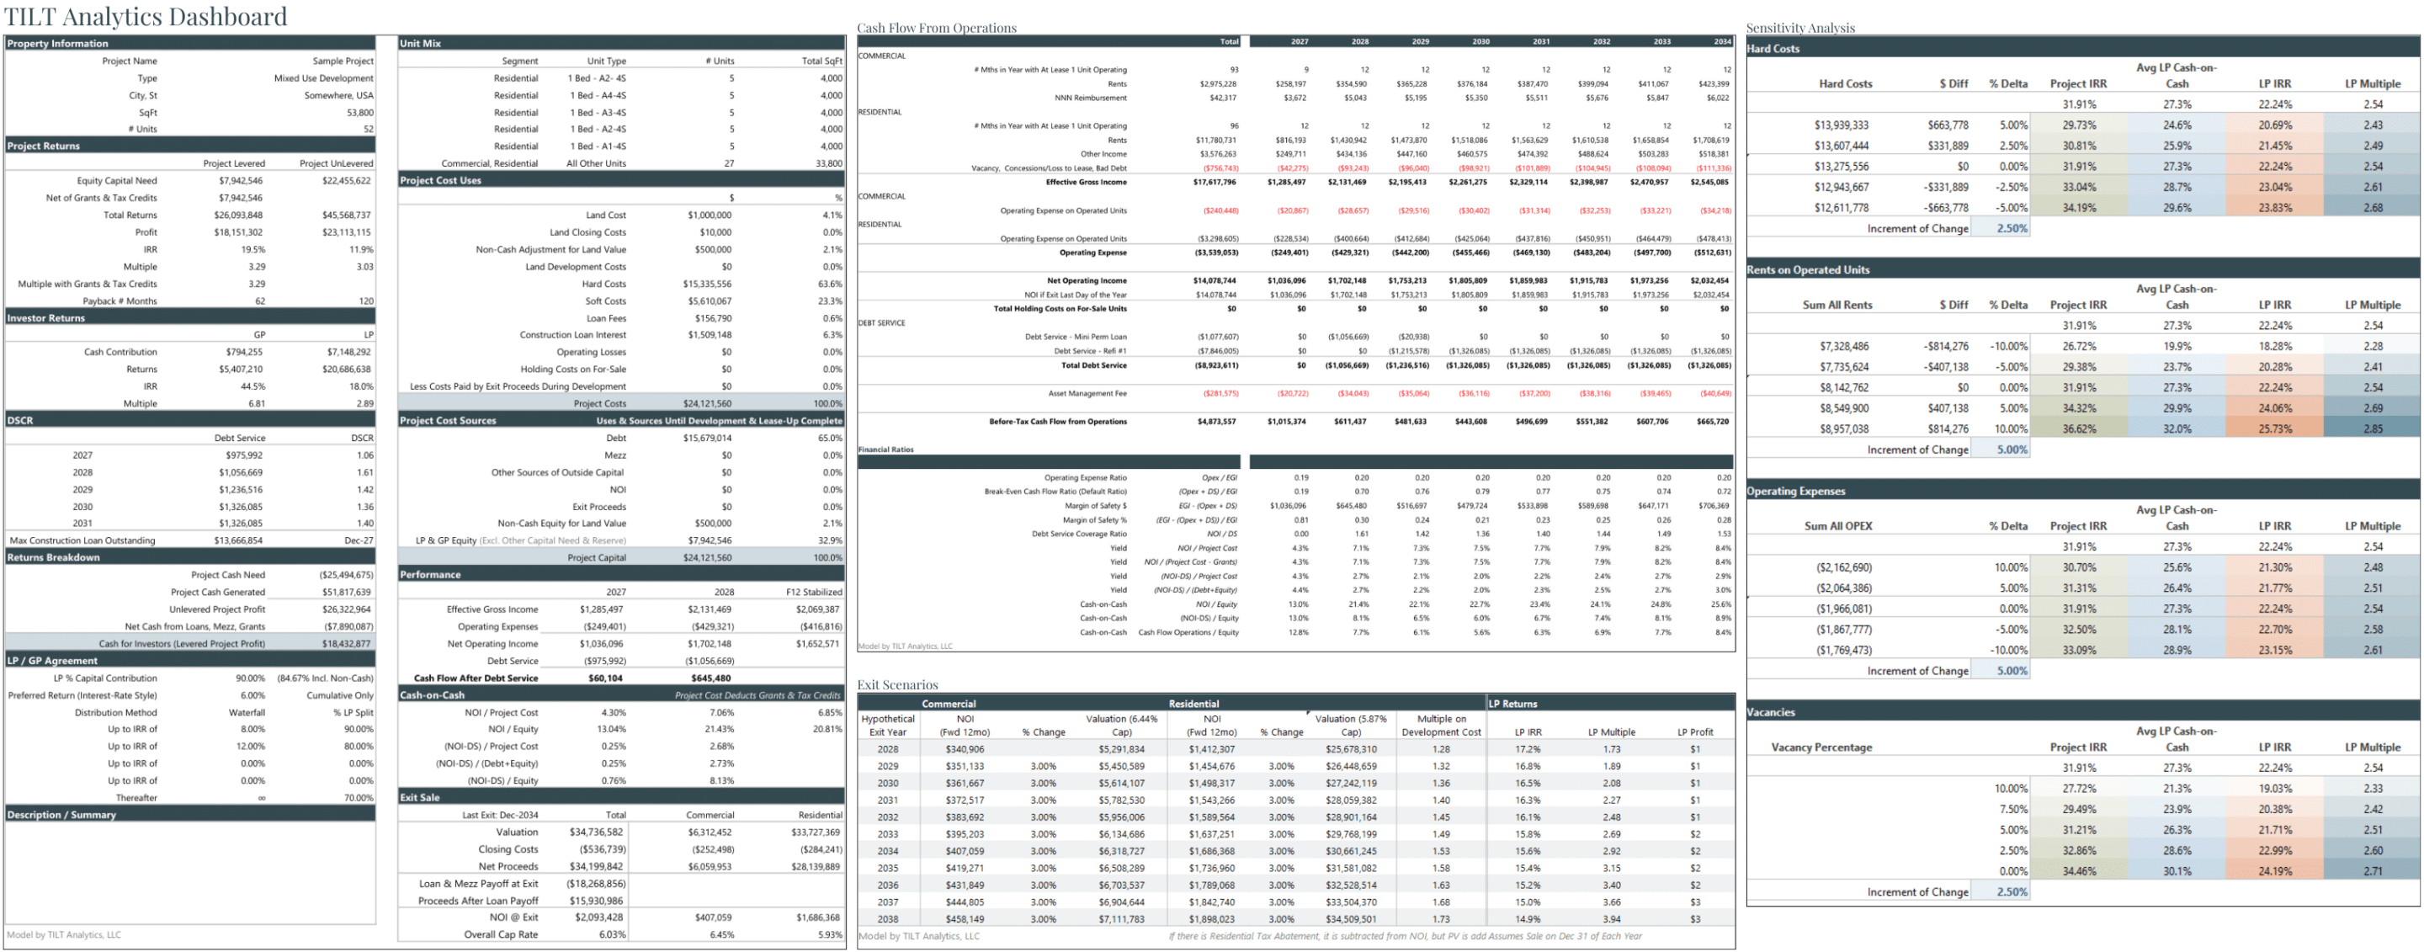Click the 'Performance' section header
This screenshot has width=2424, height=952.
point(621,574)
